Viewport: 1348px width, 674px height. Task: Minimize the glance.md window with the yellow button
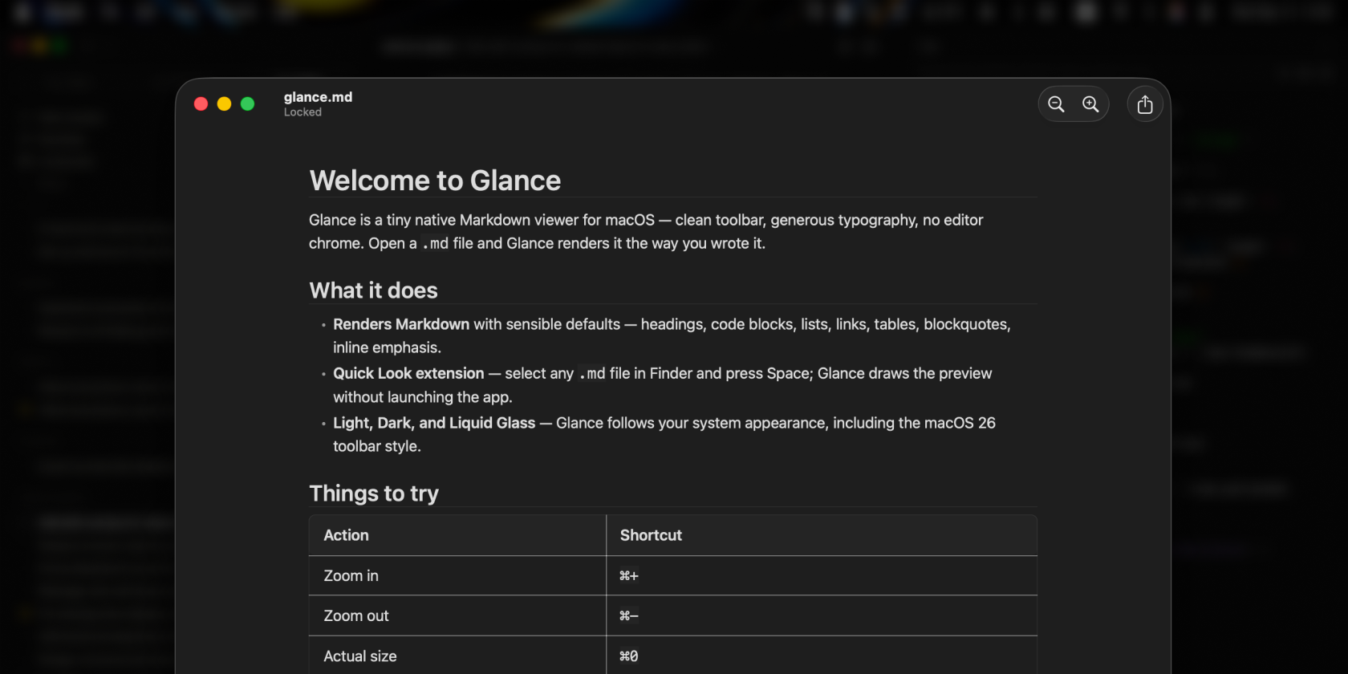(225, 104)
